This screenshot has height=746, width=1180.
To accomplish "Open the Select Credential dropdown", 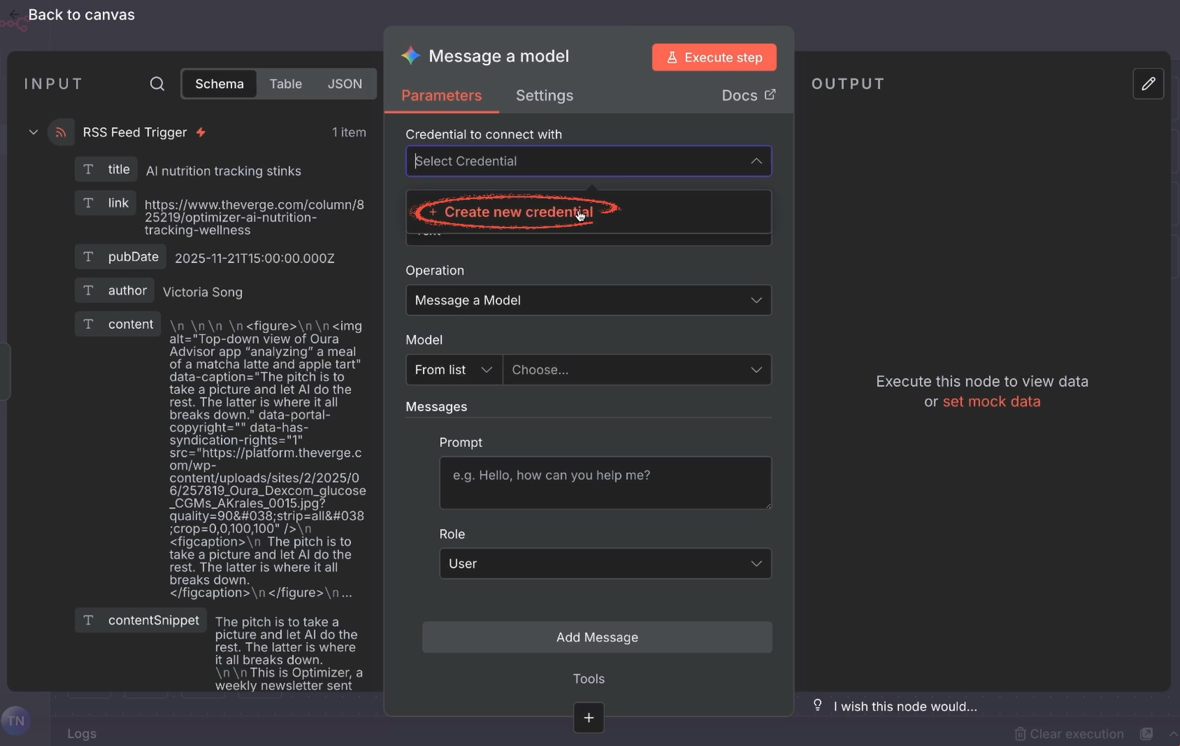I will [588, 161].
